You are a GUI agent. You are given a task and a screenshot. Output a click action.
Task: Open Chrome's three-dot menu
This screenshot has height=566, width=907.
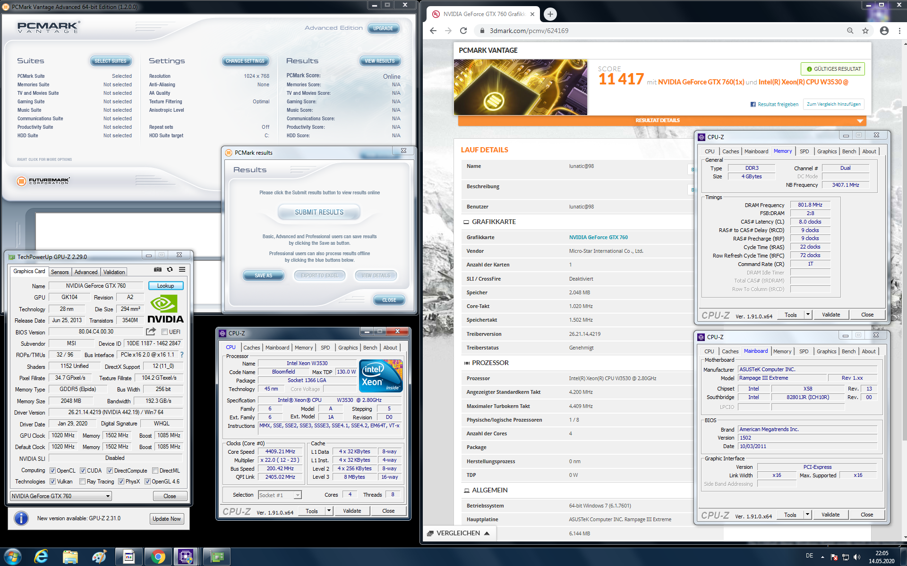click(x=899, y=31)
